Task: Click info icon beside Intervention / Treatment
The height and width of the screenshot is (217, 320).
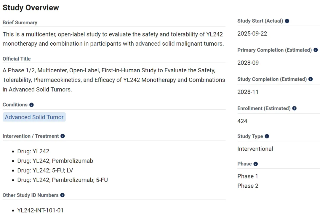Action: click(63, 136)
